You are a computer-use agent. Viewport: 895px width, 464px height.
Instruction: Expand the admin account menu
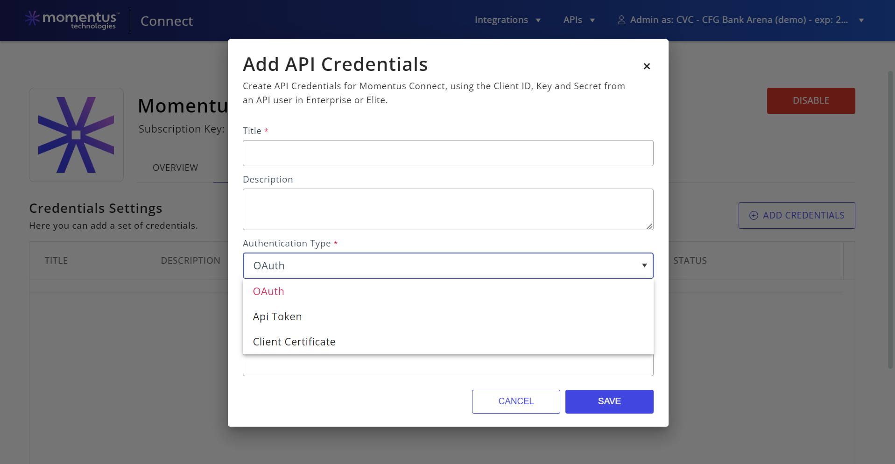[x=861, y=20]
